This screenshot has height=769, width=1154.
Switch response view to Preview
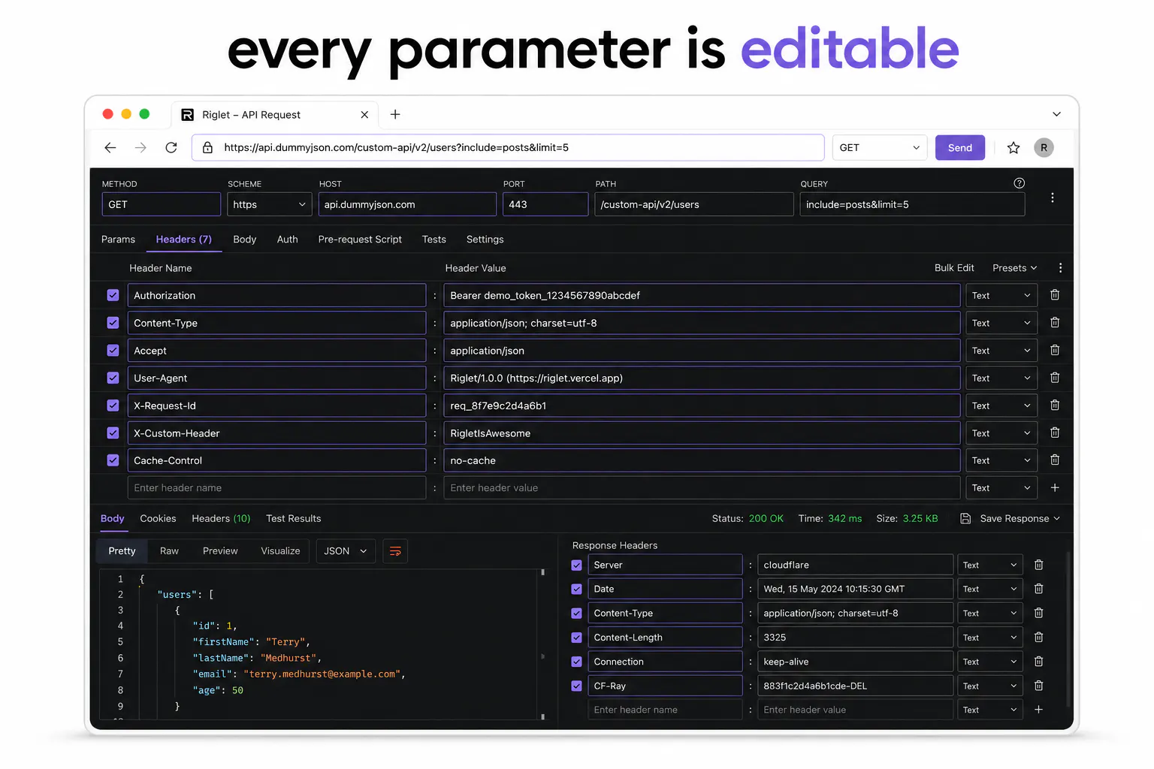click(220, 551)
